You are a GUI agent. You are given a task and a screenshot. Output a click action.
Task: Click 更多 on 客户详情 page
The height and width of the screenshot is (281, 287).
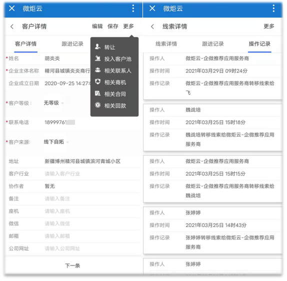tap(128, 27)
